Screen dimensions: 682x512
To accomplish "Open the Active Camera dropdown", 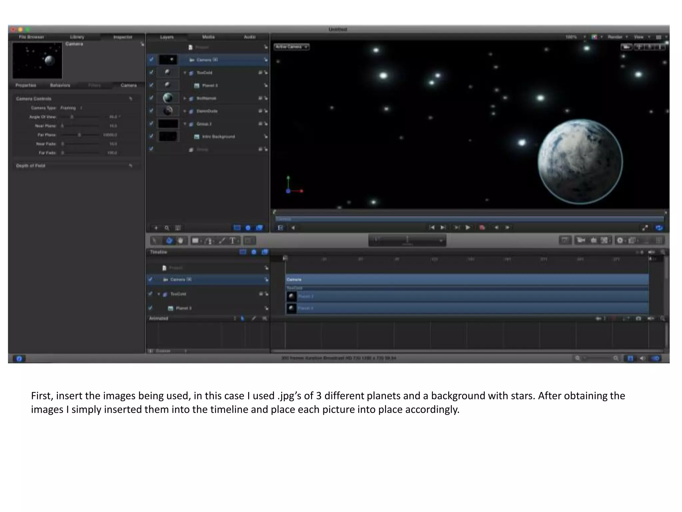I will pos(291,47).
